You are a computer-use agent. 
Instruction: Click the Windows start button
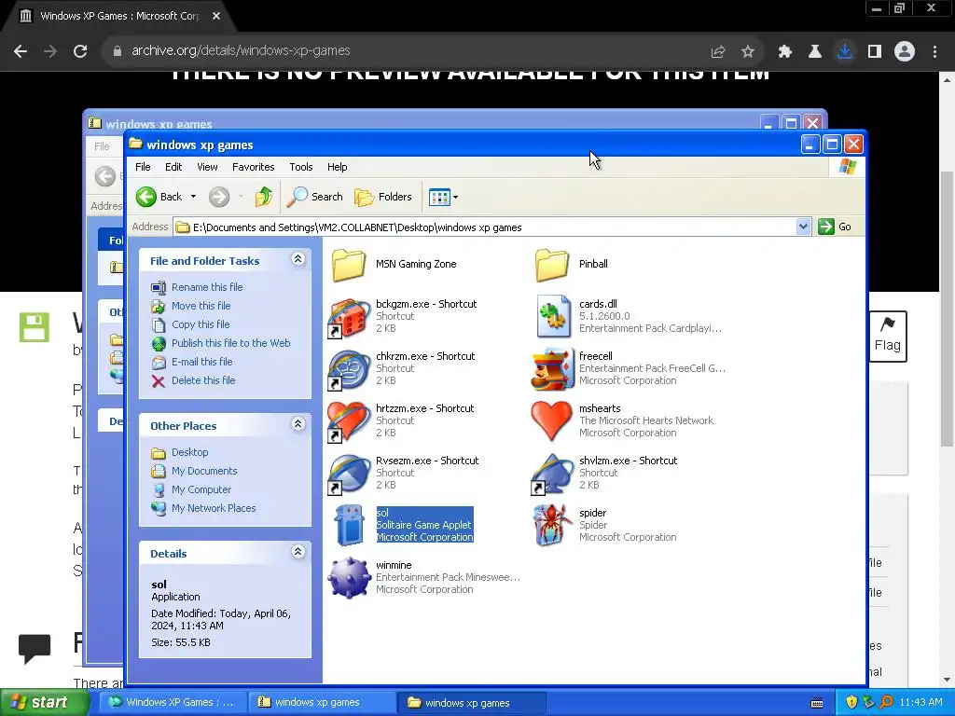45,703
